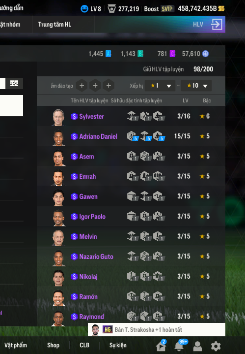Click the T. Strakosha sale notification banner

point(157,329)
